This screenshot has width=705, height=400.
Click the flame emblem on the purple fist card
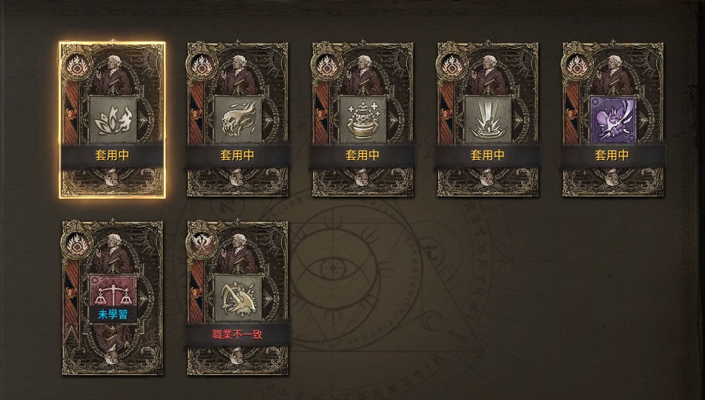pyautogui.click(x=577, y=67)
